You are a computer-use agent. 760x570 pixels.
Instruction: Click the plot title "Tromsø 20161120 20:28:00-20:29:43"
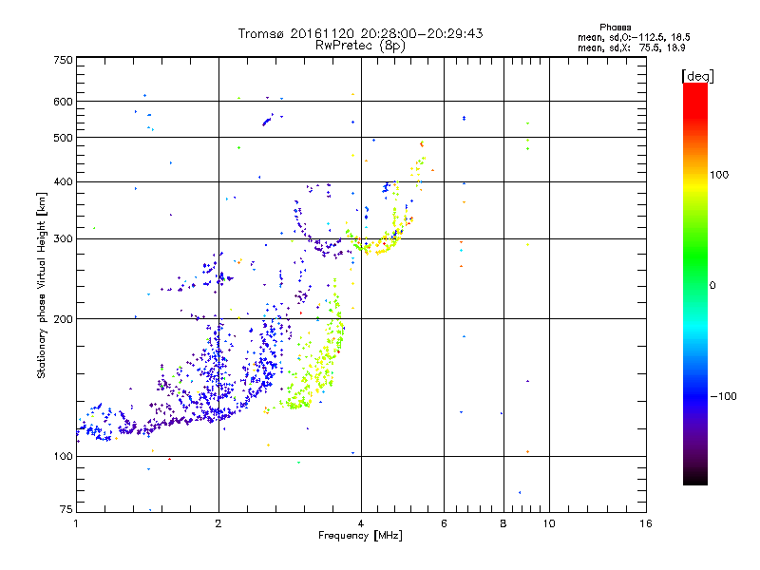360,33
